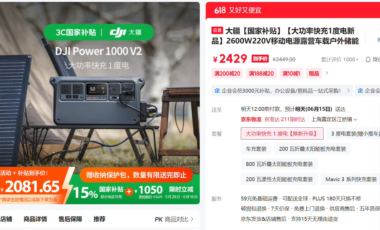This screenshot has height=230, width=380.
Task: Click the PK icon for product comparison
Action: pyautogui.click(x=159, y=219)
